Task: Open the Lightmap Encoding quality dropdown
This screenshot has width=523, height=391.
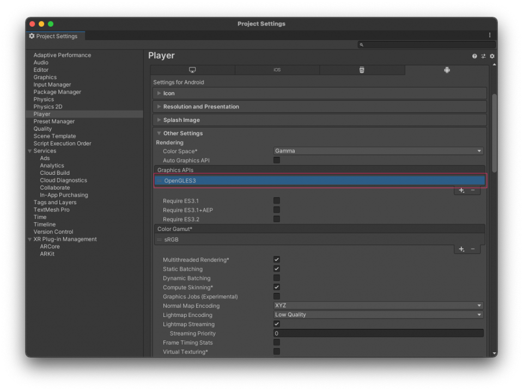Action: click(378, 314)
